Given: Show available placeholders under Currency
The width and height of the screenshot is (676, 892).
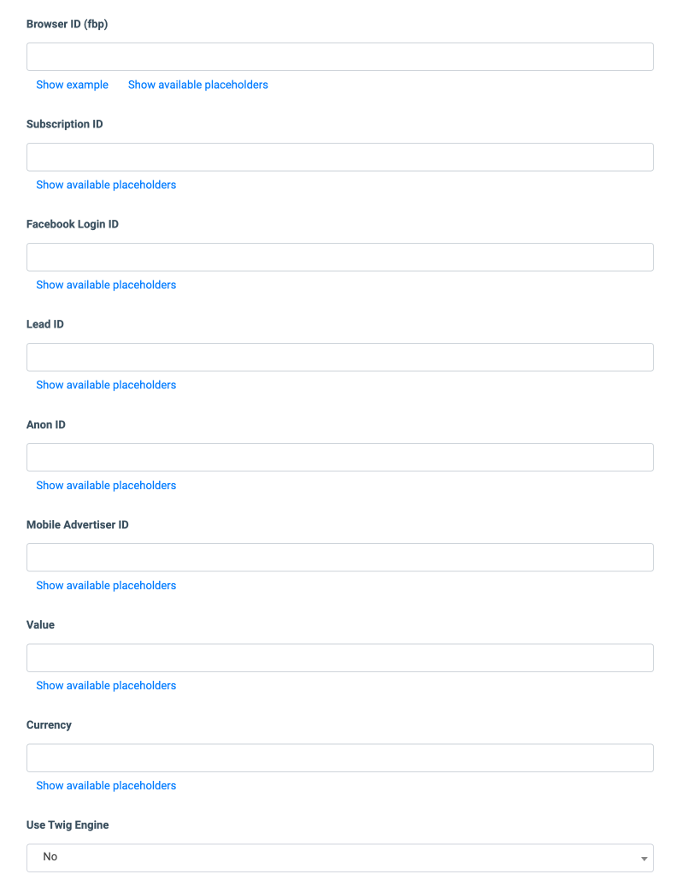Looking at the screenshot, I should [106, 786].
